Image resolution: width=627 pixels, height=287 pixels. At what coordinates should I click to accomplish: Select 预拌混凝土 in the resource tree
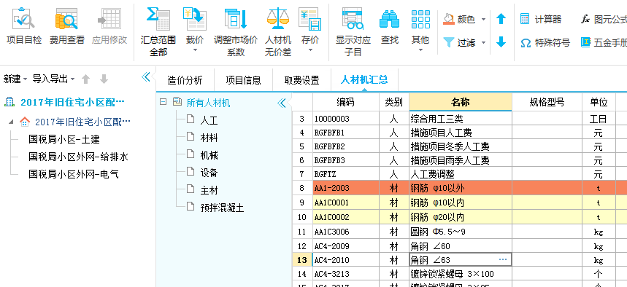pos(222,208)
